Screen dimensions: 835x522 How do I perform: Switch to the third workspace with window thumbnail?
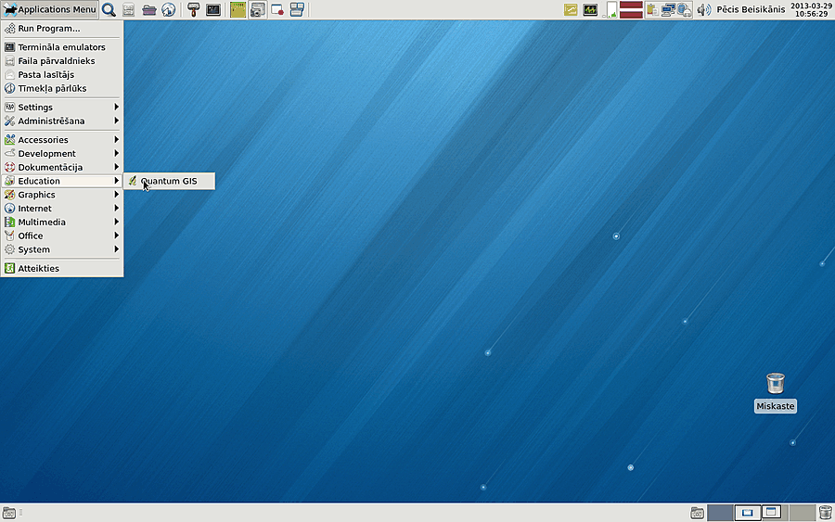[775, 513]
